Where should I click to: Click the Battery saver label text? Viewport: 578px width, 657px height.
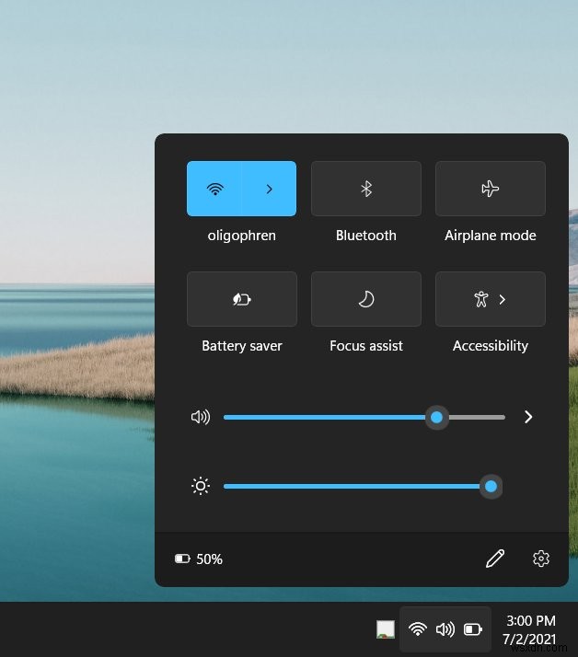coord(242,346)
